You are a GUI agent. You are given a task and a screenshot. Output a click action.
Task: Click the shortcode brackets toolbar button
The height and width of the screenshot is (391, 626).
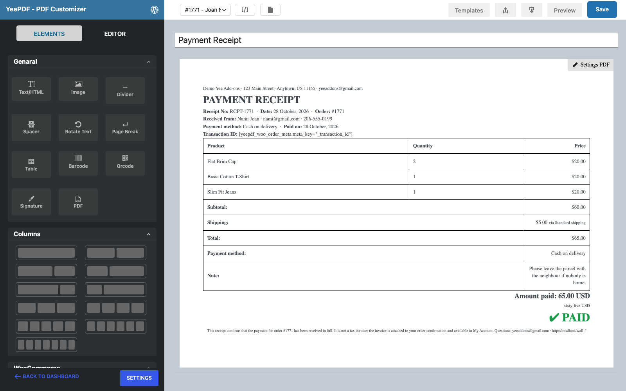(x=245, y=10)
